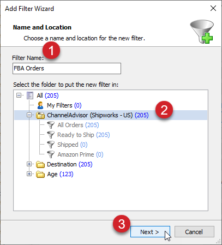Click into the Filter Name field
Viewport: 222px width, 245px height.
click(x=67, y=68)
